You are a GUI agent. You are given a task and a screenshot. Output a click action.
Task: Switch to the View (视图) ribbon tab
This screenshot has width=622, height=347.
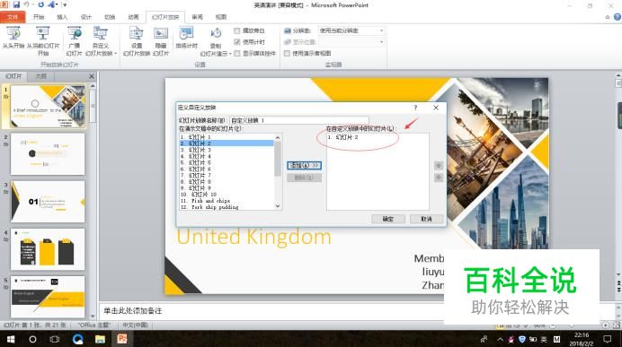(221, 17)
